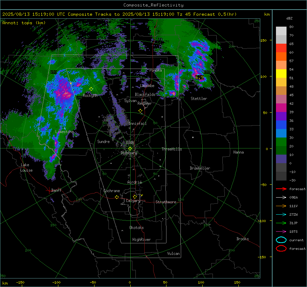The image size is (307, 287).
Task: Click the Sundre city label
Action: 103,142
